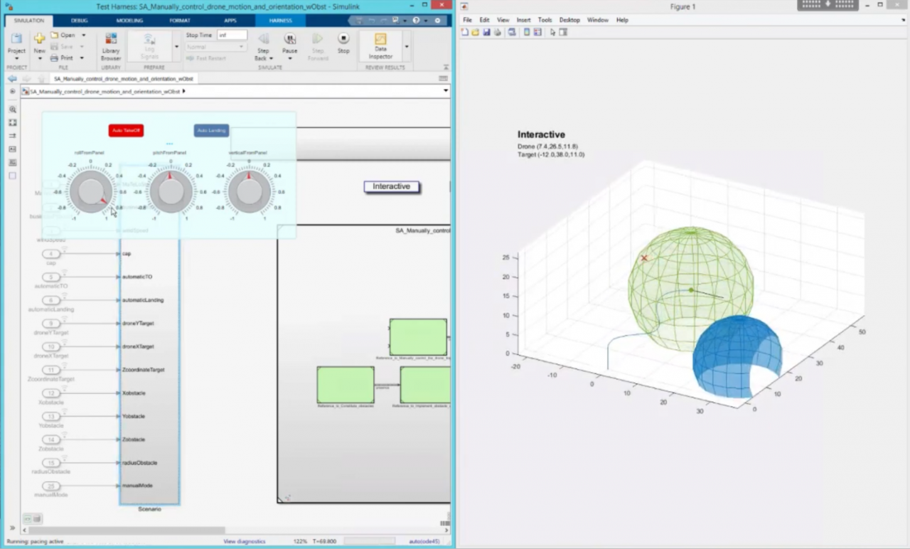Image resolution: width=910 pixels, height=549 pixels.
Task: Click the Area box palette icon
Action: click(x=13, y=175)
